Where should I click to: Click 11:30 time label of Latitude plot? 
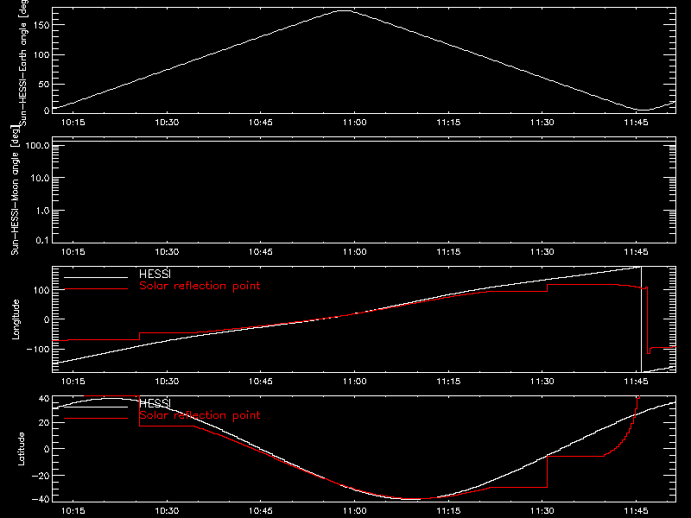(542, 511)
